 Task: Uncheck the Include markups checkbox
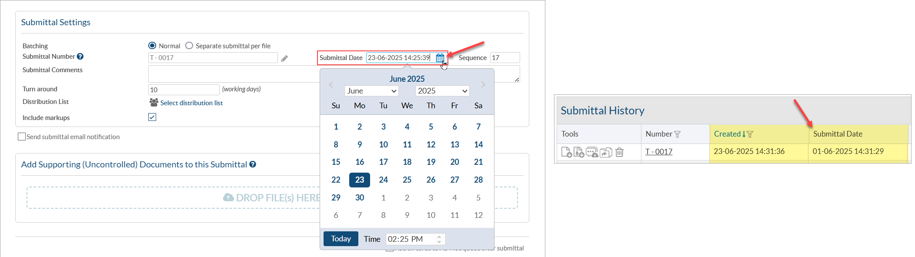152,117
